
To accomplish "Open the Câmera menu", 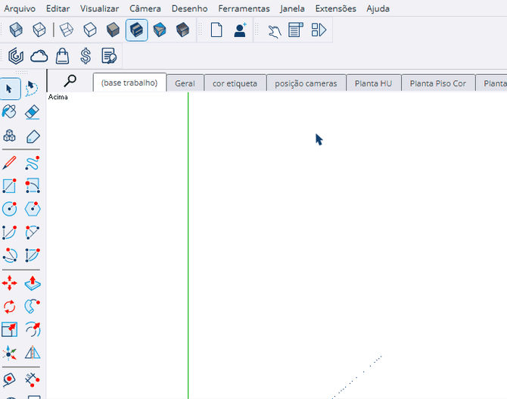I will [x=145, y=9].
